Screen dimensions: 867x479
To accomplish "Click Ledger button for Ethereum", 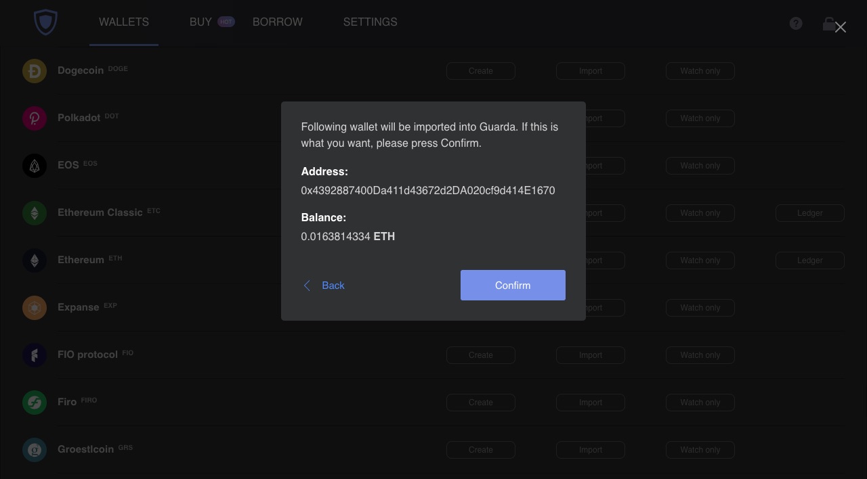I will coord(810,260).
